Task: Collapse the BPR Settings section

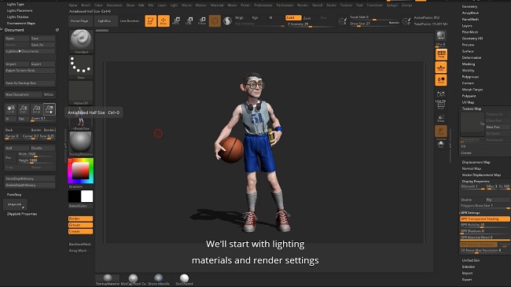Action: [470, 212]
